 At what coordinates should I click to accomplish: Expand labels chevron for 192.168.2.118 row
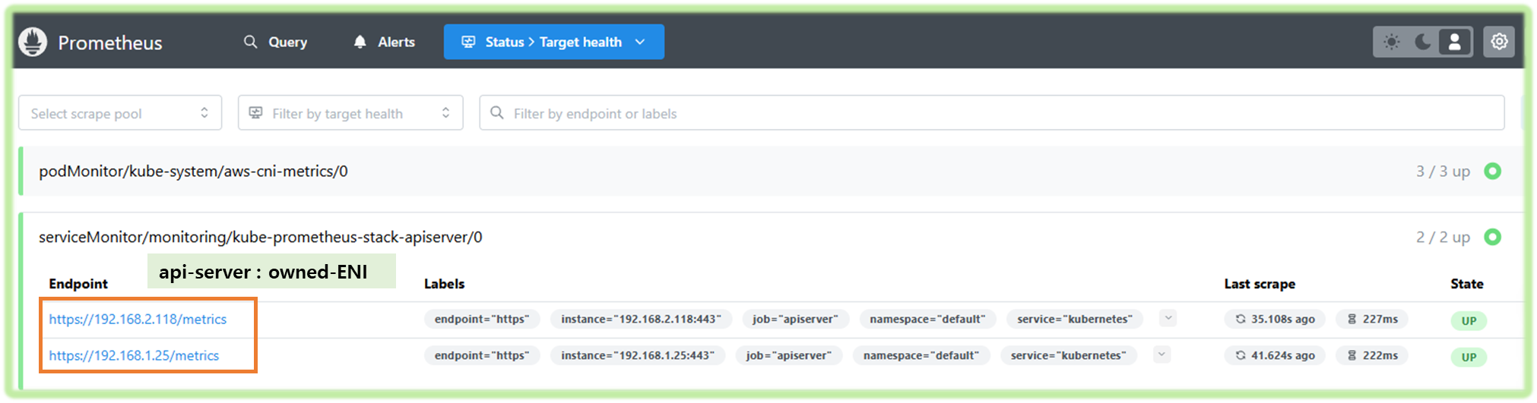1168,318
